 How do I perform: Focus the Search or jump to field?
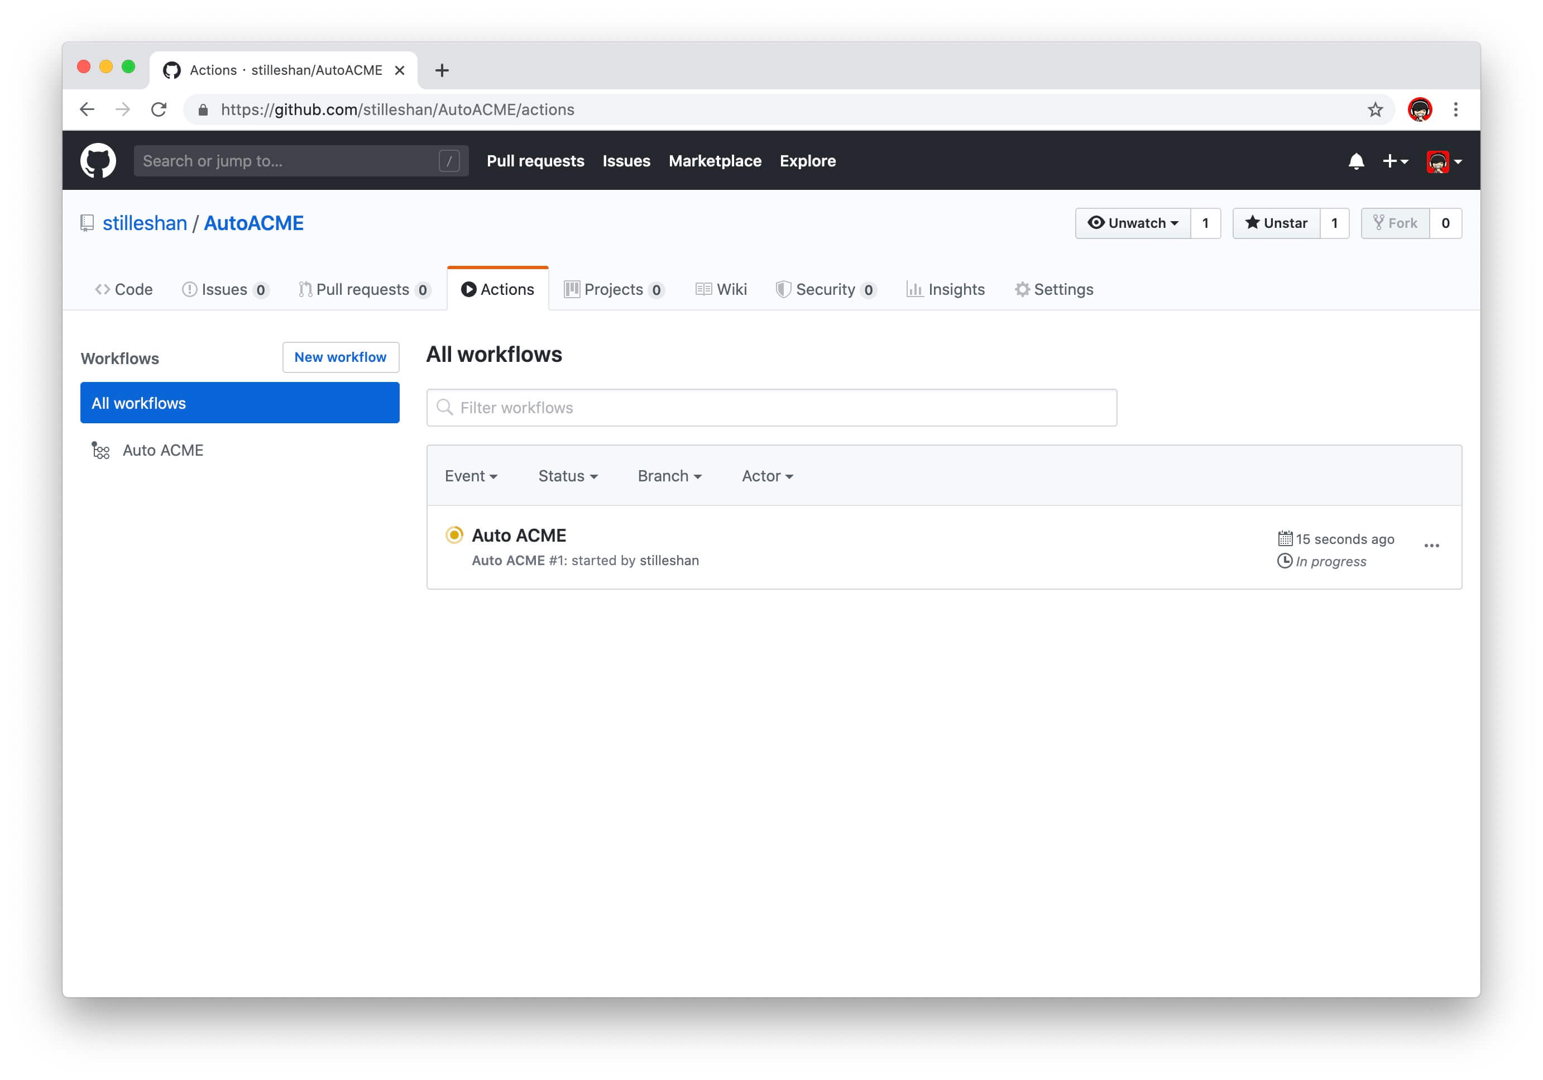point(301,161)
